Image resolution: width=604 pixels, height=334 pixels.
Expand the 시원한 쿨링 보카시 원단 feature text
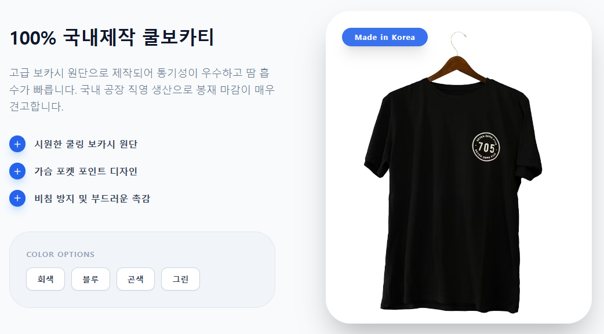pyautogui.click(x=86, y=144)
